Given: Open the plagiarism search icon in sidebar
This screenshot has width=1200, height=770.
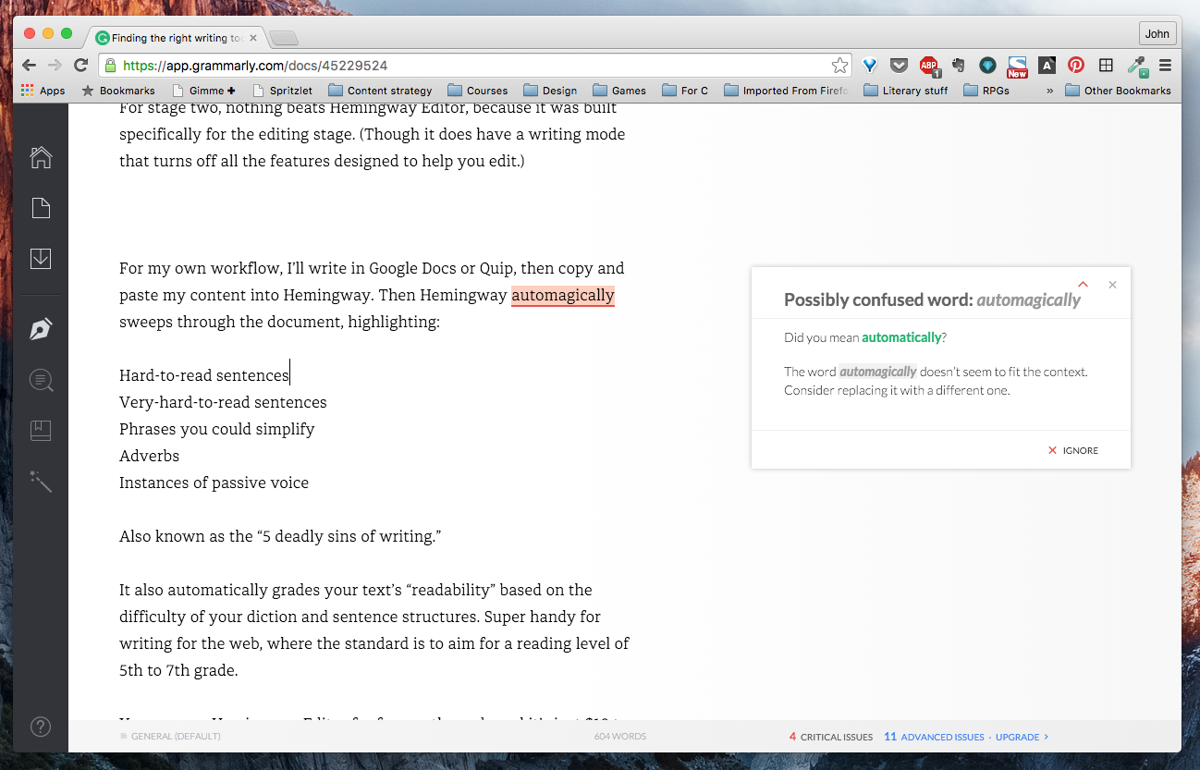Looking at the screenshot, I should coord(41,380).
